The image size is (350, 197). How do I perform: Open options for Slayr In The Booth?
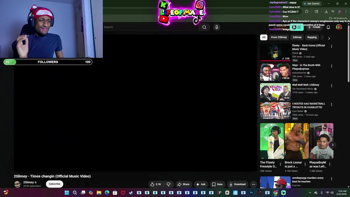tap(331, 66)
